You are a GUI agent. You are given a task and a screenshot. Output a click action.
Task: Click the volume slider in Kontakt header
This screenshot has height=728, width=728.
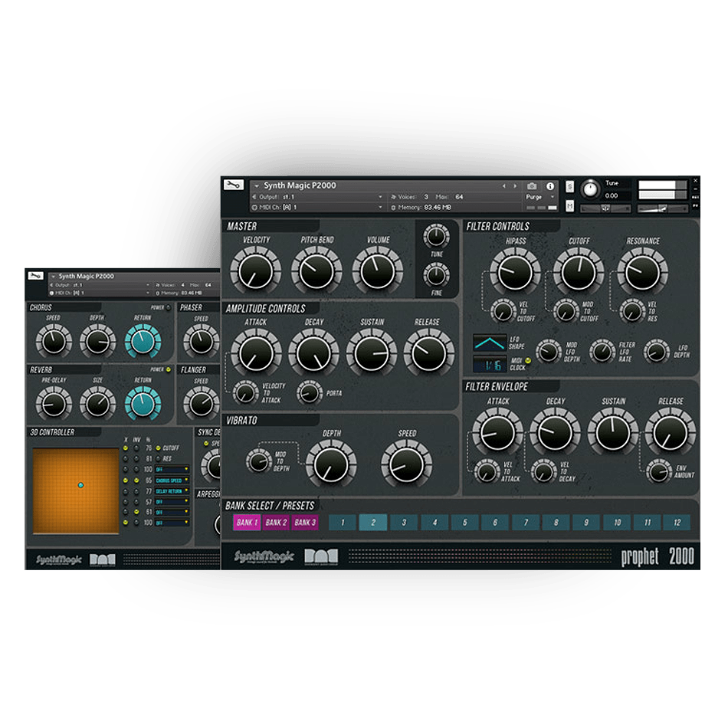(x=662, y=208)
